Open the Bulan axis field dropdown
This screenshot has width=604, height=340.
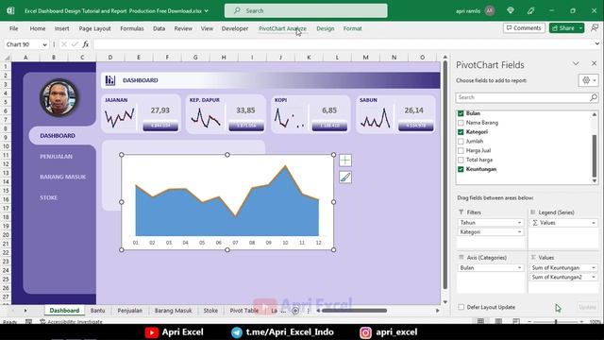click(x=519, y=267)
